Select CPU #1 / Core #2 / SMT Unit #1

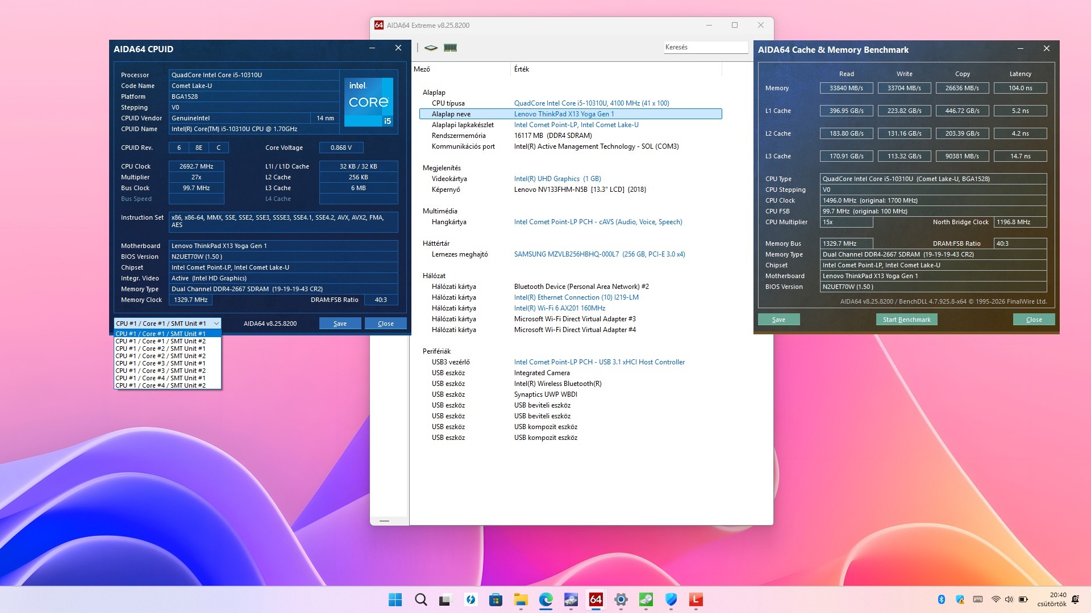pos(160,349)
